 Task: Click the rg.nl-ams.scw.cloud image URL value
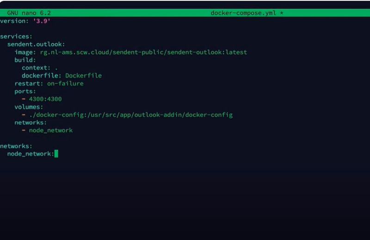coord(143,52)
